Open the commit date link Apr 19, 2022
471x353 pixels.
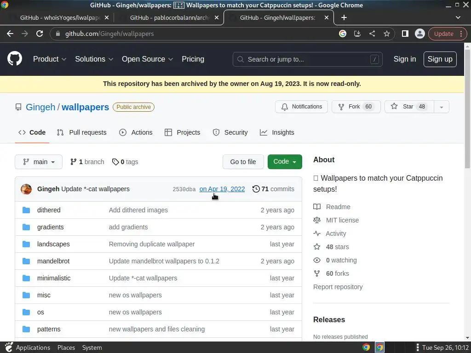pos(222,189)
